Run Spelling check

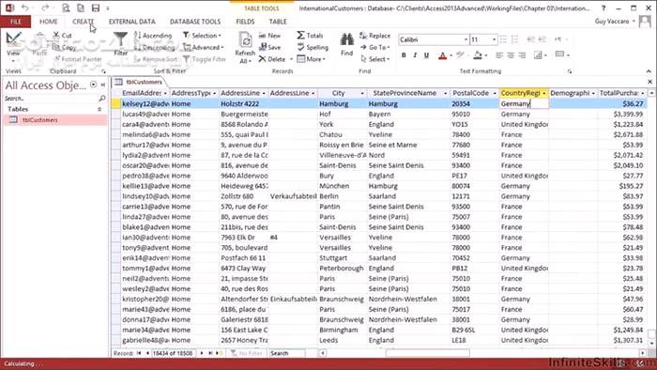pyautogui.click(x=313, y=47)
